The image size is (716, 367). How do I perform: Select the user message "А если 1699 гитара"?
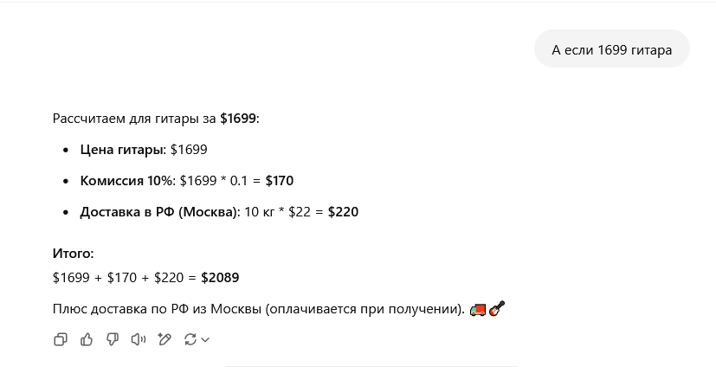[x=611, y=49]
